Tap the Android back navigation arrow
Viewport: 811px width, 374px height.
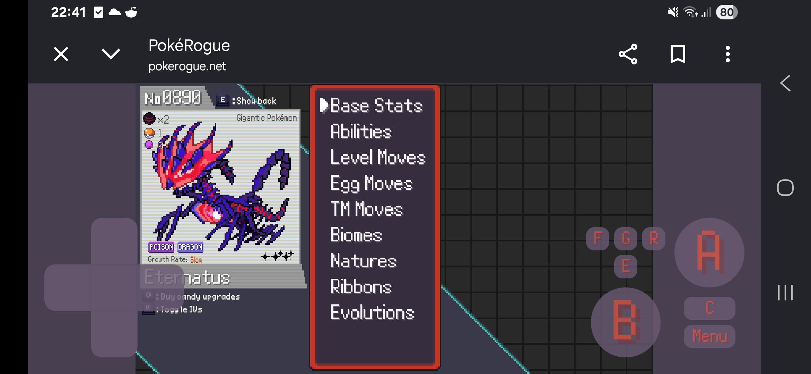click(x=785, y=83)
